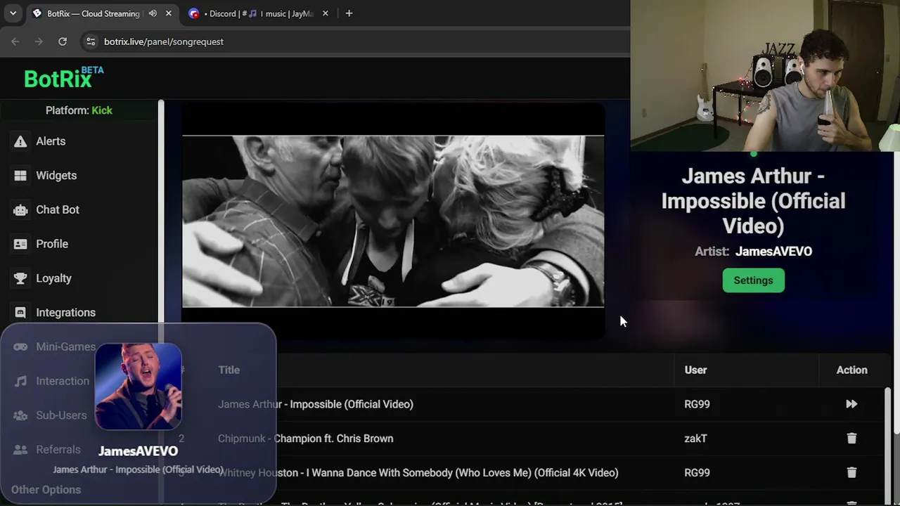The width and height of the screenshot is (900, 506).
Task: Click the Widgets grid icon
Action: [x=20, y=176]
